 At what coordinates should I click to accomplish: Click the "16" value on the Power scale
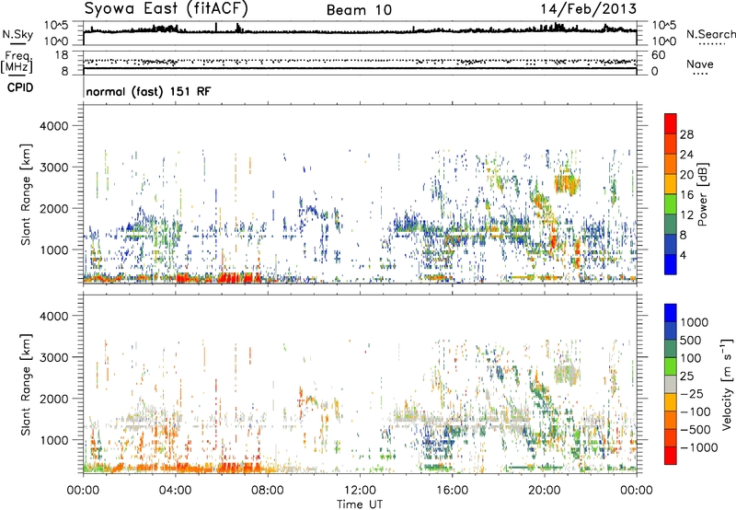[x=686, y=195]
